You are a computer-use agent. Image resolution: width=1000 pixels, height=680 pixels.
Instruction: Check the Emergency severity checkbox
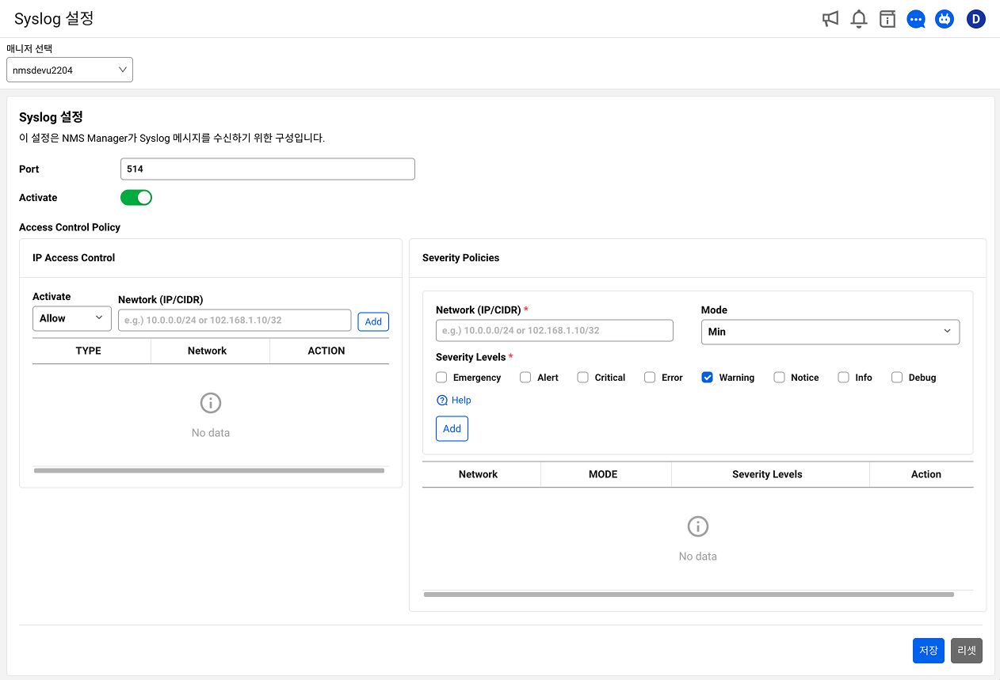pos(442,378)
